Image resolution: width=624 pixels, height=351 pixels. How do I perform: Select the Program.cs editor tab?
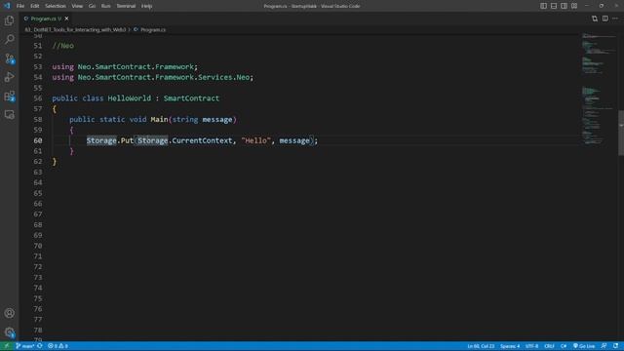46,19
